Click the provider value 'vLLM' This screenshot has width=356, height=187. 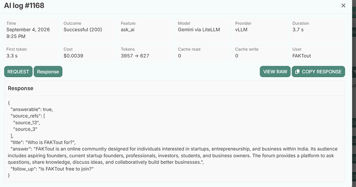pyautogui.click(x=241, y=30)
